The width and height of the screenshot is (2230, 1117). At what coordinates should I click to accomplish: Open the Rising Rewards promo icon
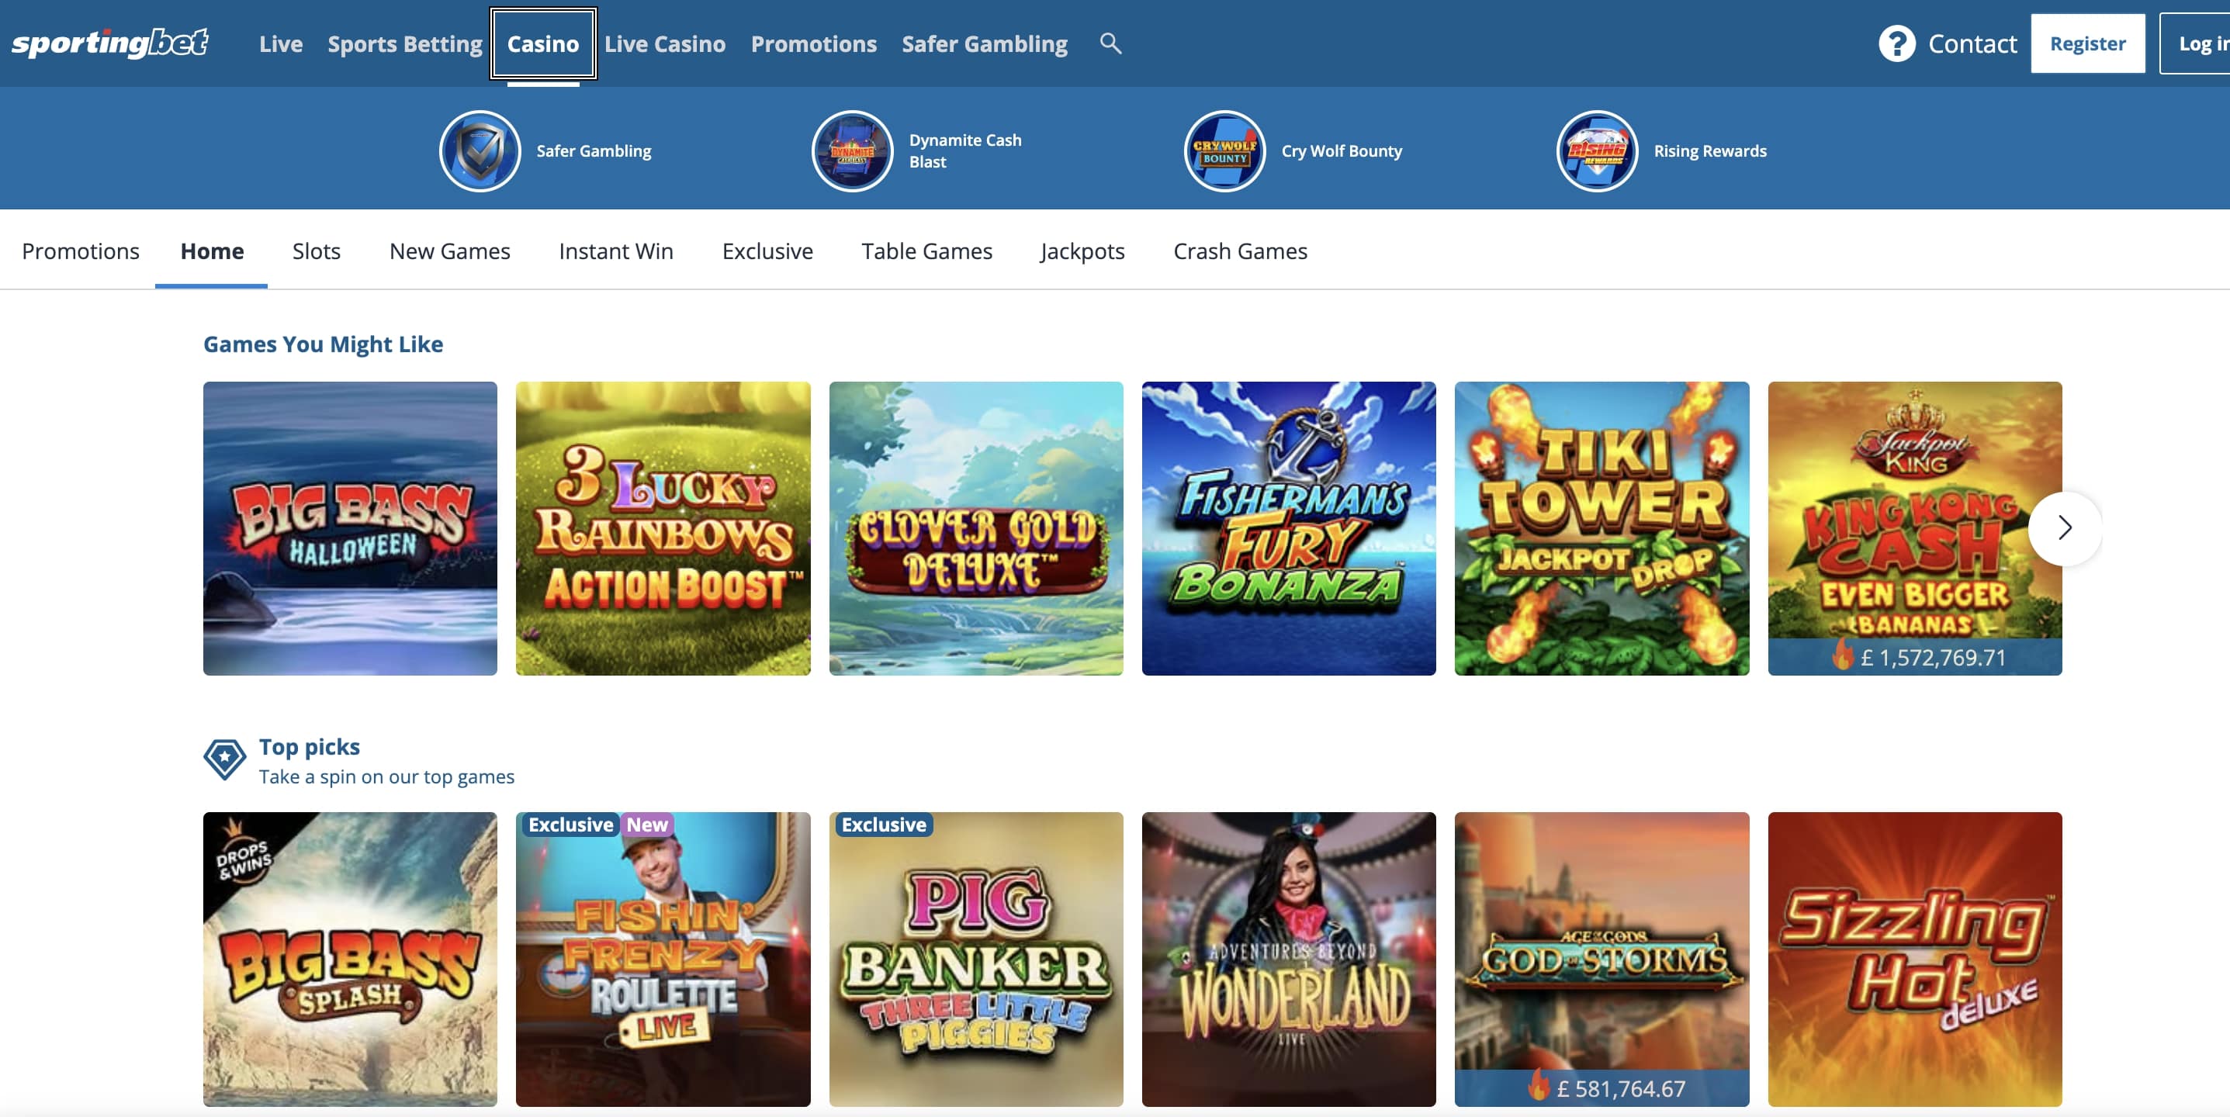point(1596,150)
